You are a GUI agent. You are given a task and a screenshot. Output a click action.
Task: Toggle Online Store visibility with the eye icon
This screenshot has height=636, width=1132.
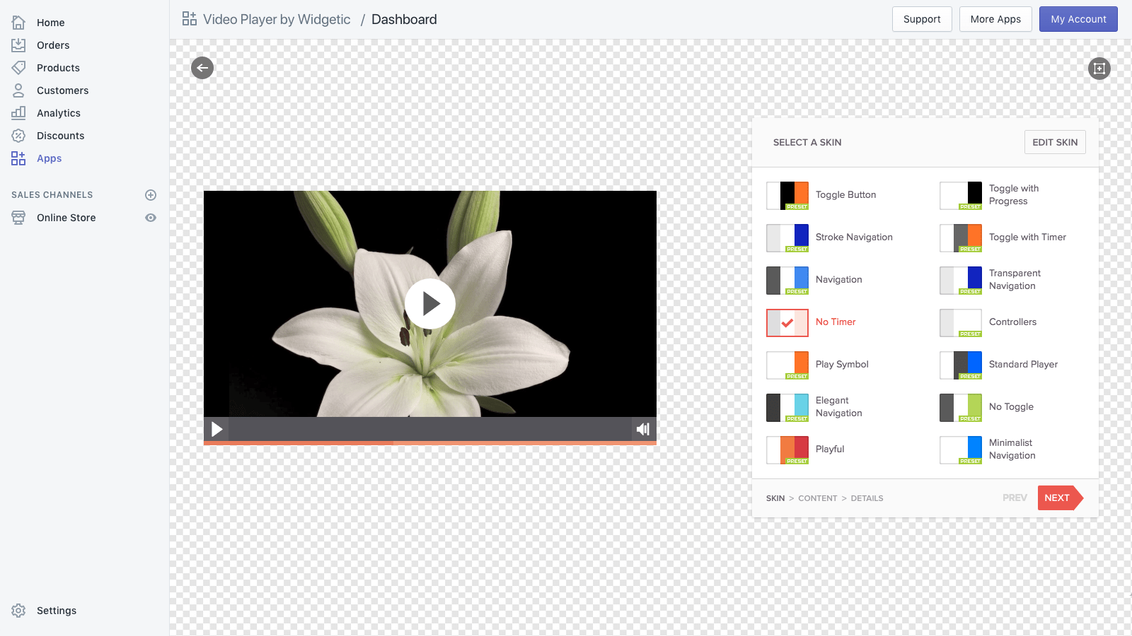tap(151, 218)
